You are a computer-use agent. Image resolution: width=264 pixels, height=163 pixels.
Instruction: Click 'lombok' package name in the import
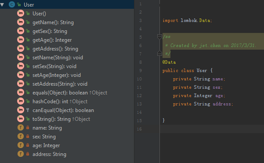point(189,20)
